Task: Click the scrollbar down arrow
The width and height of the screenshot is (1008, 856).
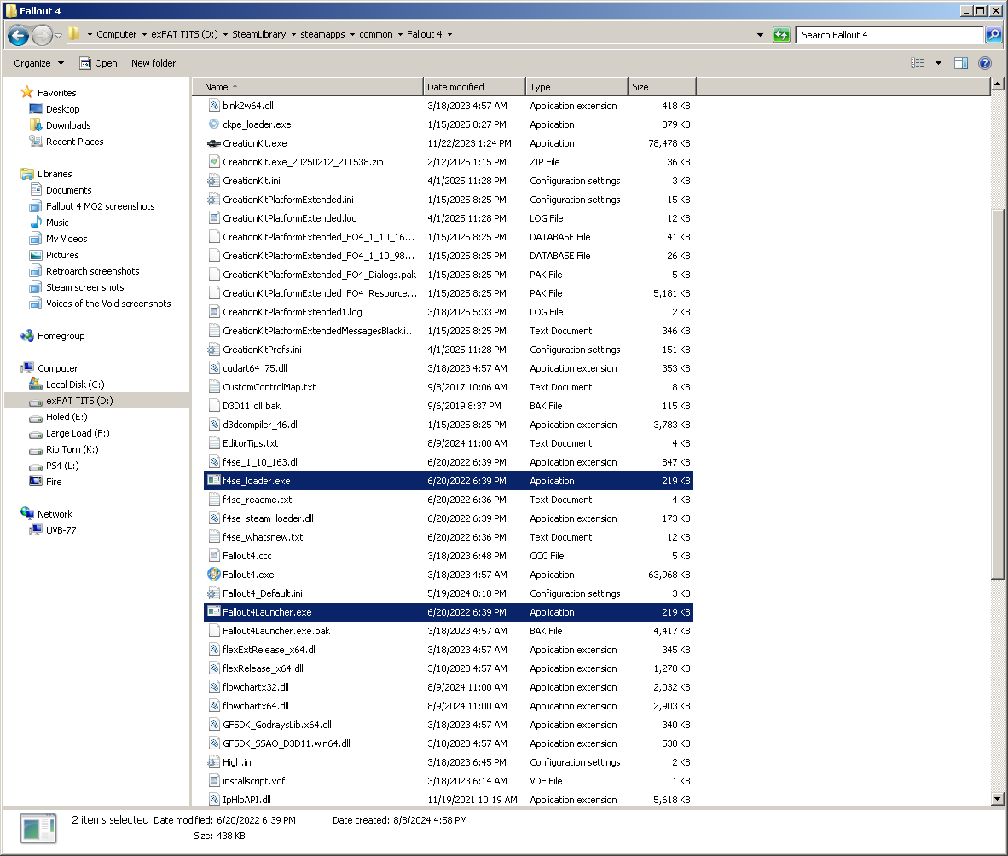Action: tap(997, 799)
